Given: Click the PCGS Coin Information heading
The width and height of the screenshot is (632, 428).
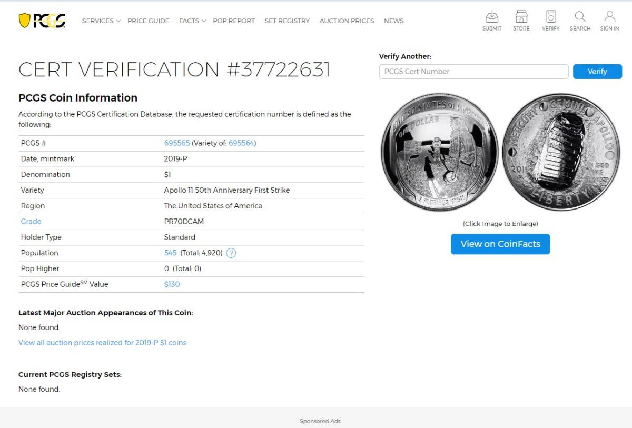Looking at the screenshot, I should [x=78, y=98].
